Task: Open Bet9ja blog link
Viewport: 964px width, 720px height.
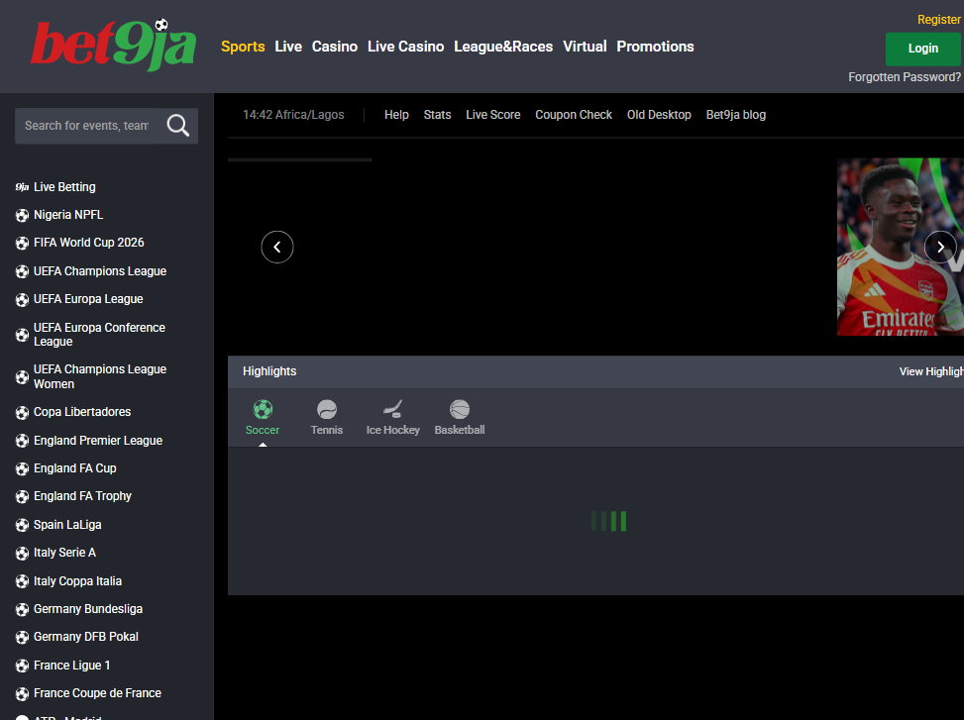Action: point(736,115)
